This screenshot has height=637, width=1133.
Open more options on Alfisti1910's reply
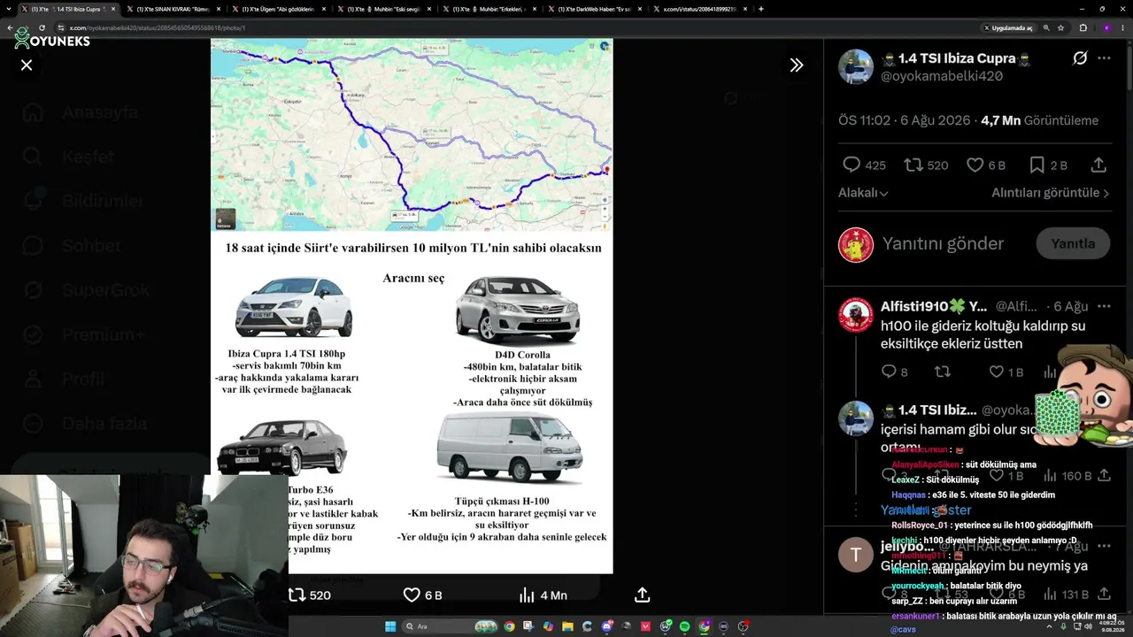pyautogui.click(x=1104, y=306)
